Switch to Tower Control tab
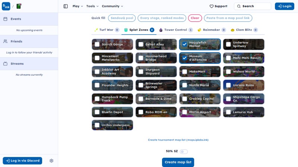The image size is (298, 167). click(x=176, y=30)
